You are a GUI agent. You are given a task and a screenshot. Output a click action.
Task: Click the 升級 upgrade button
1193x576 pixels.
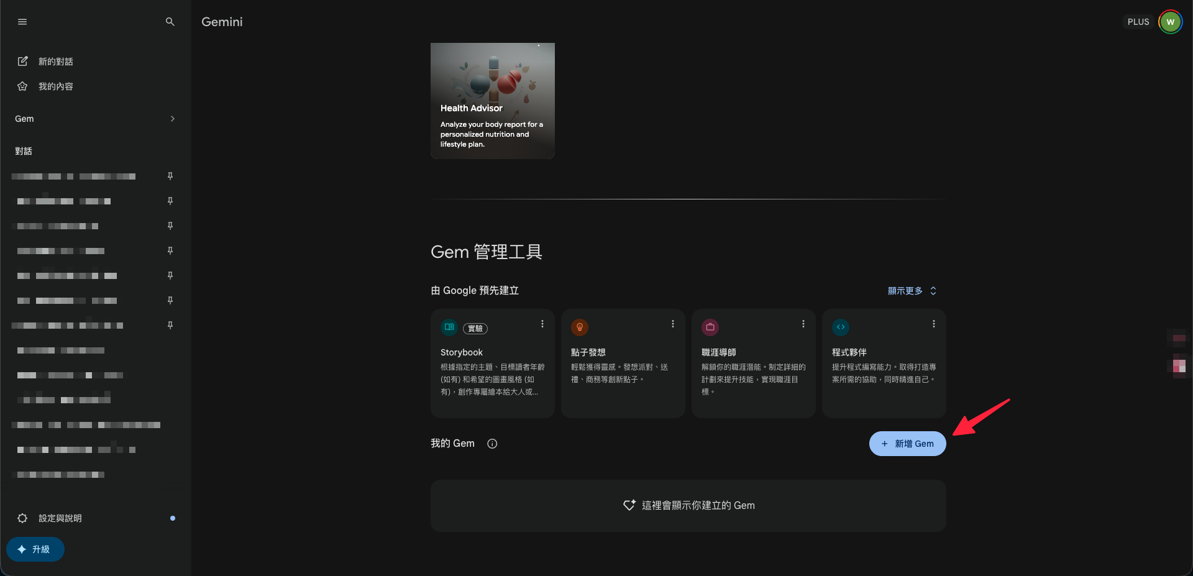click(35, 549)
